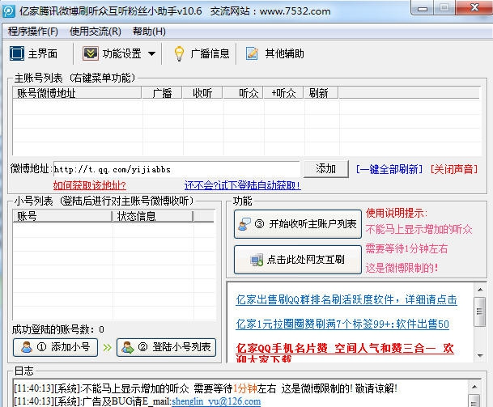
Task: Toggle sound with the 关闭声音 link
Action: (453, 169)
